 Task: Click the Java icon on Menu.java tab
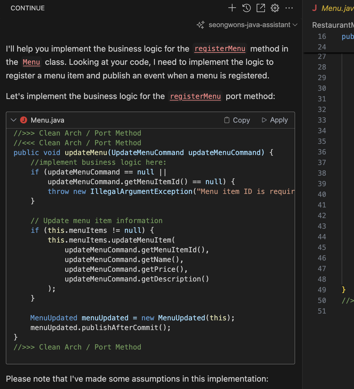(314, 8)
